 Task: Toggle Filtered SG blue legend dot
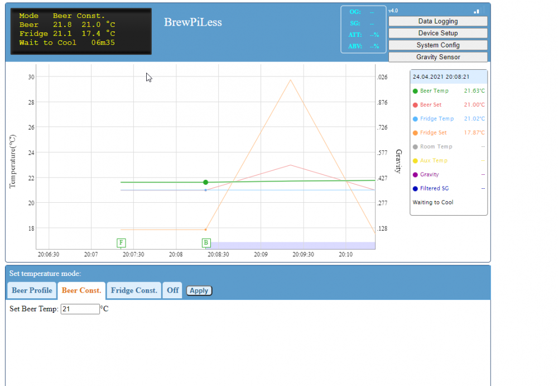point(415,189)
